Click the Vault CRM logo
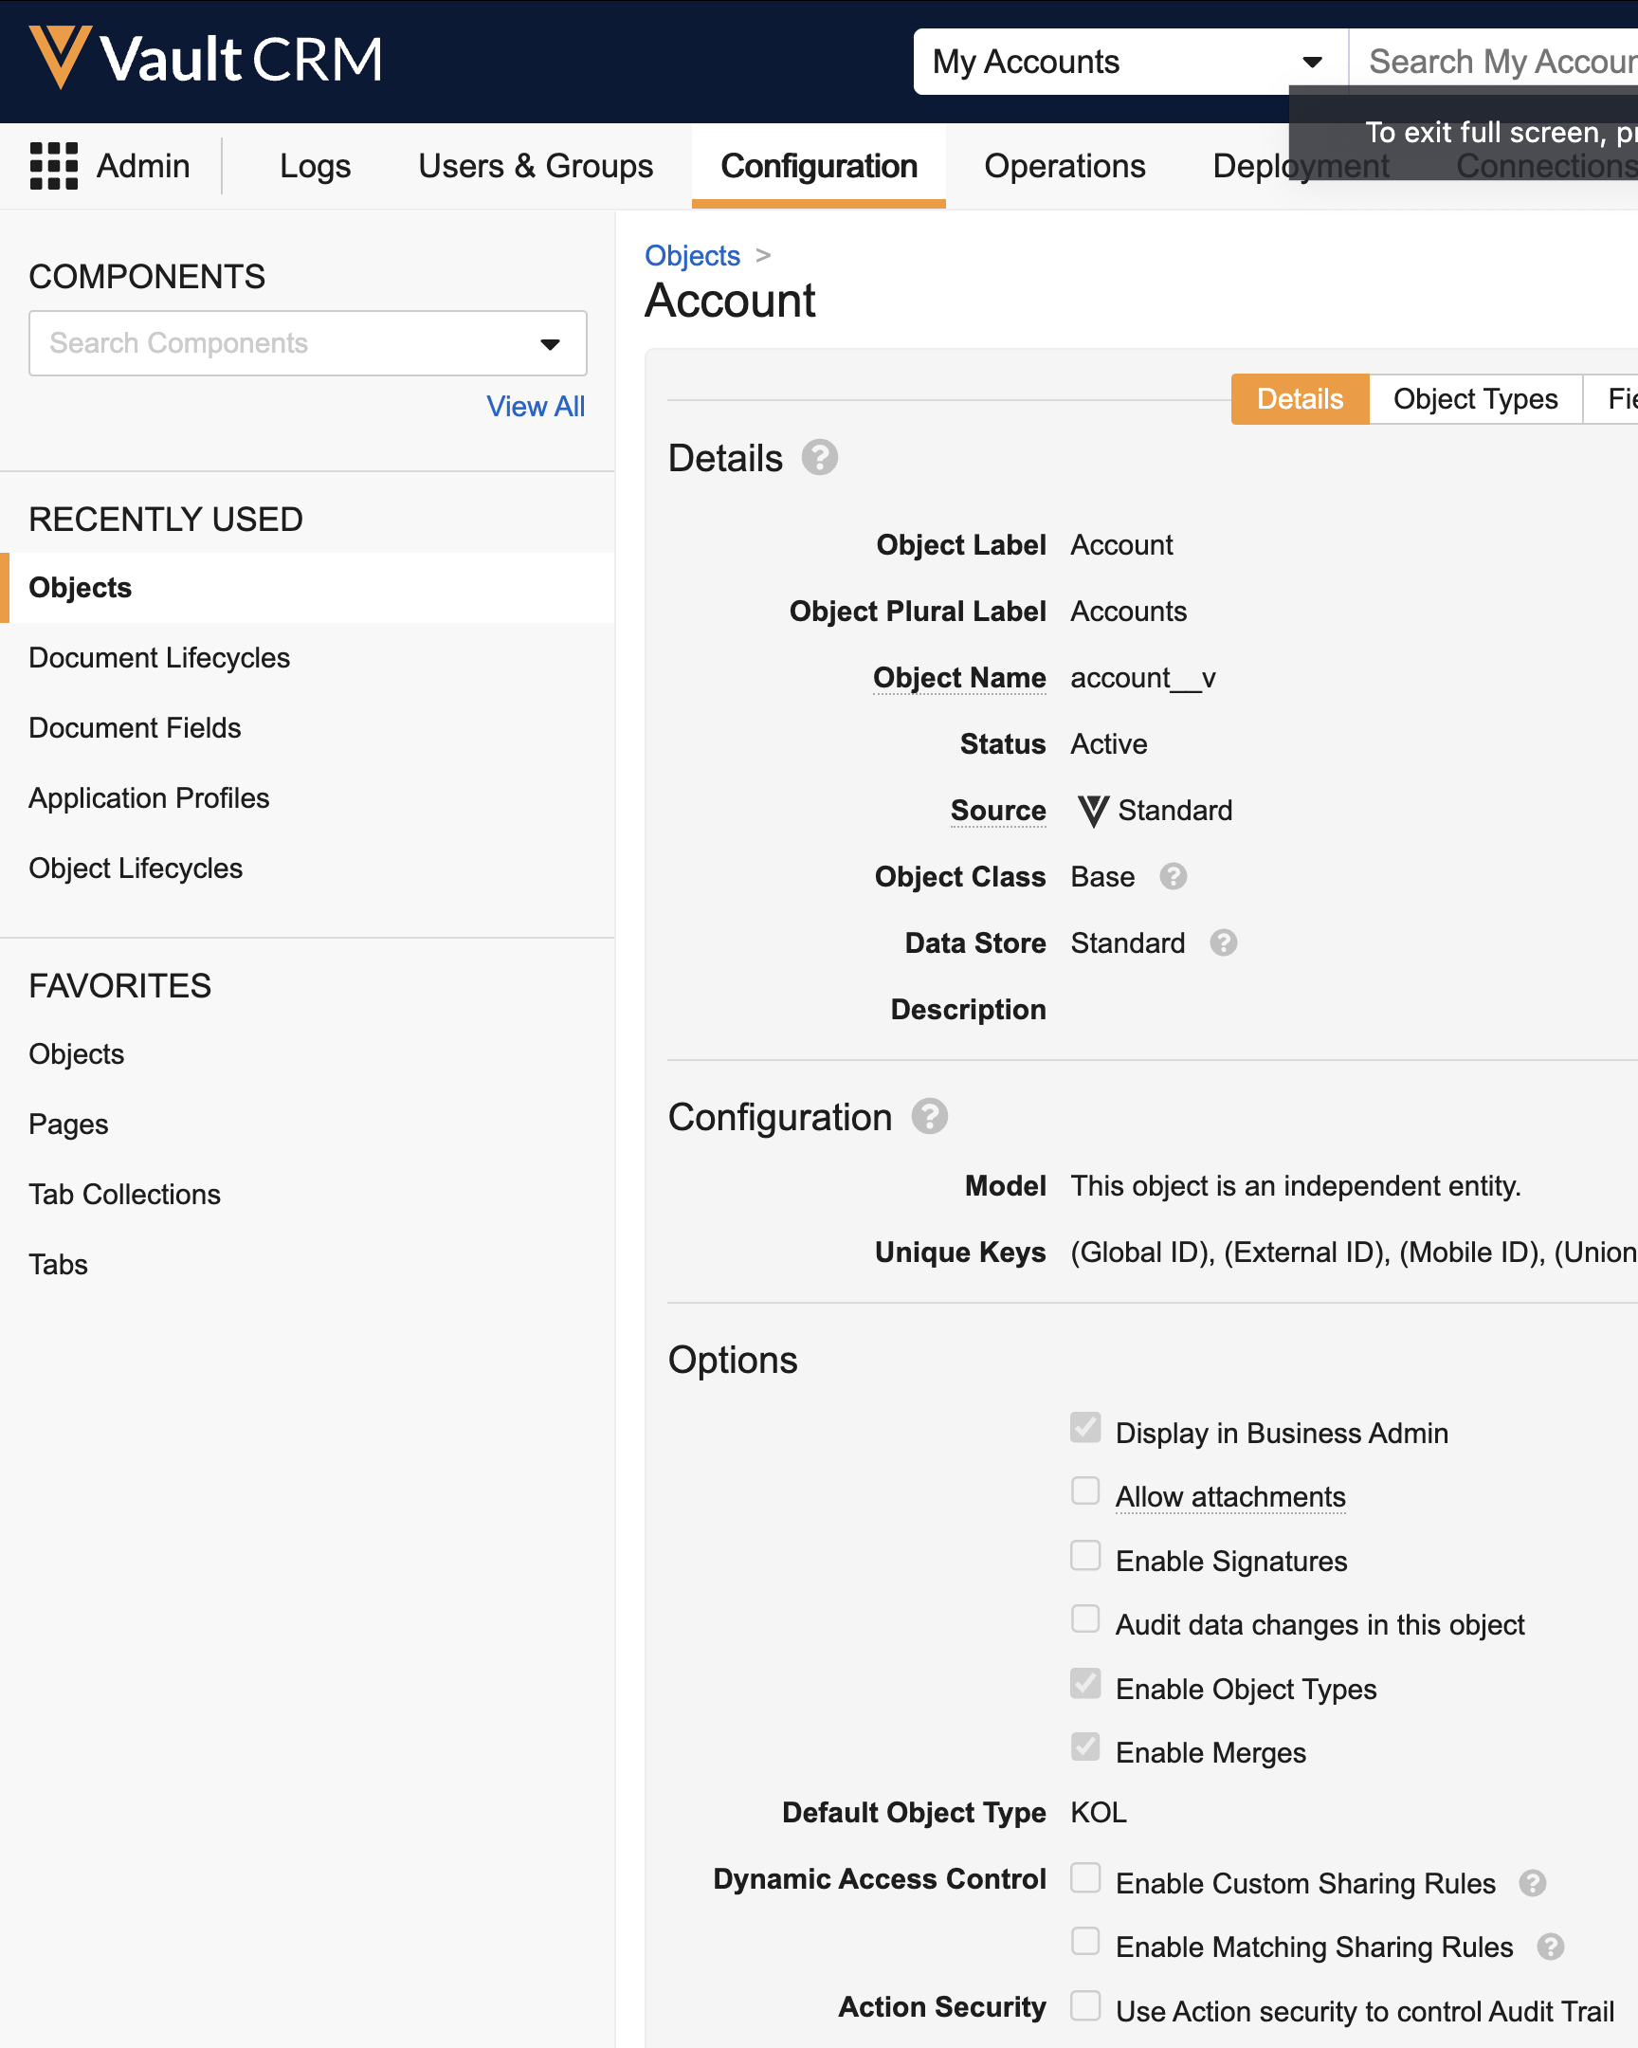Image resolution: width=1638 pixels, height=2048 pixels. 205,59
